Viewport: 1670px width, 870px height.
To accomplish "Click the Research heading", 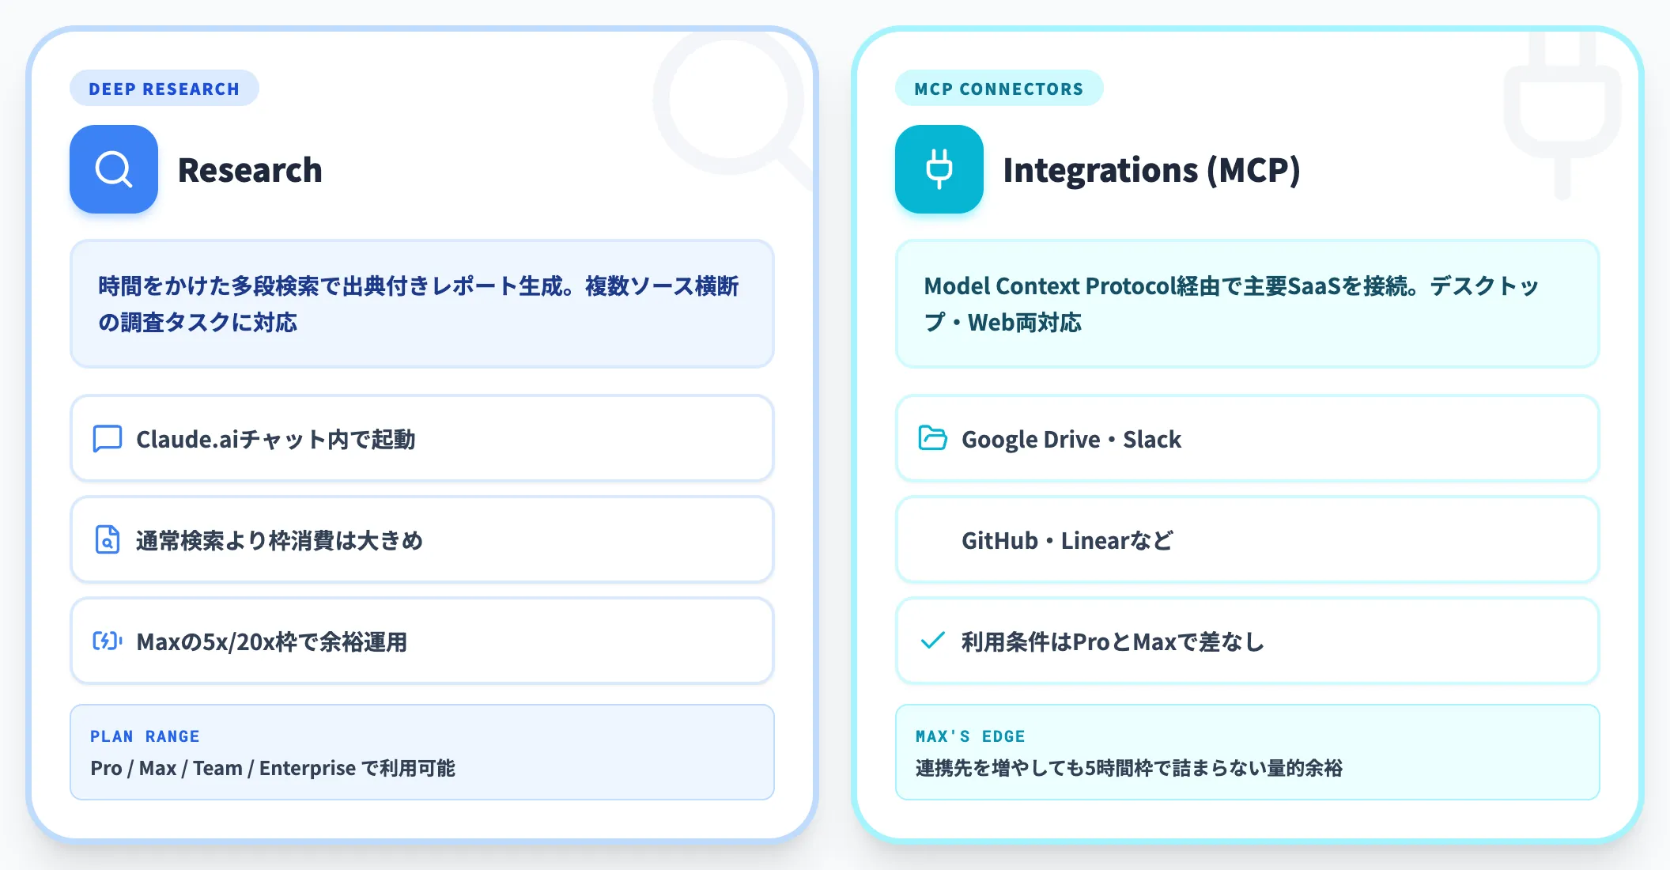I will click(250, 170).
